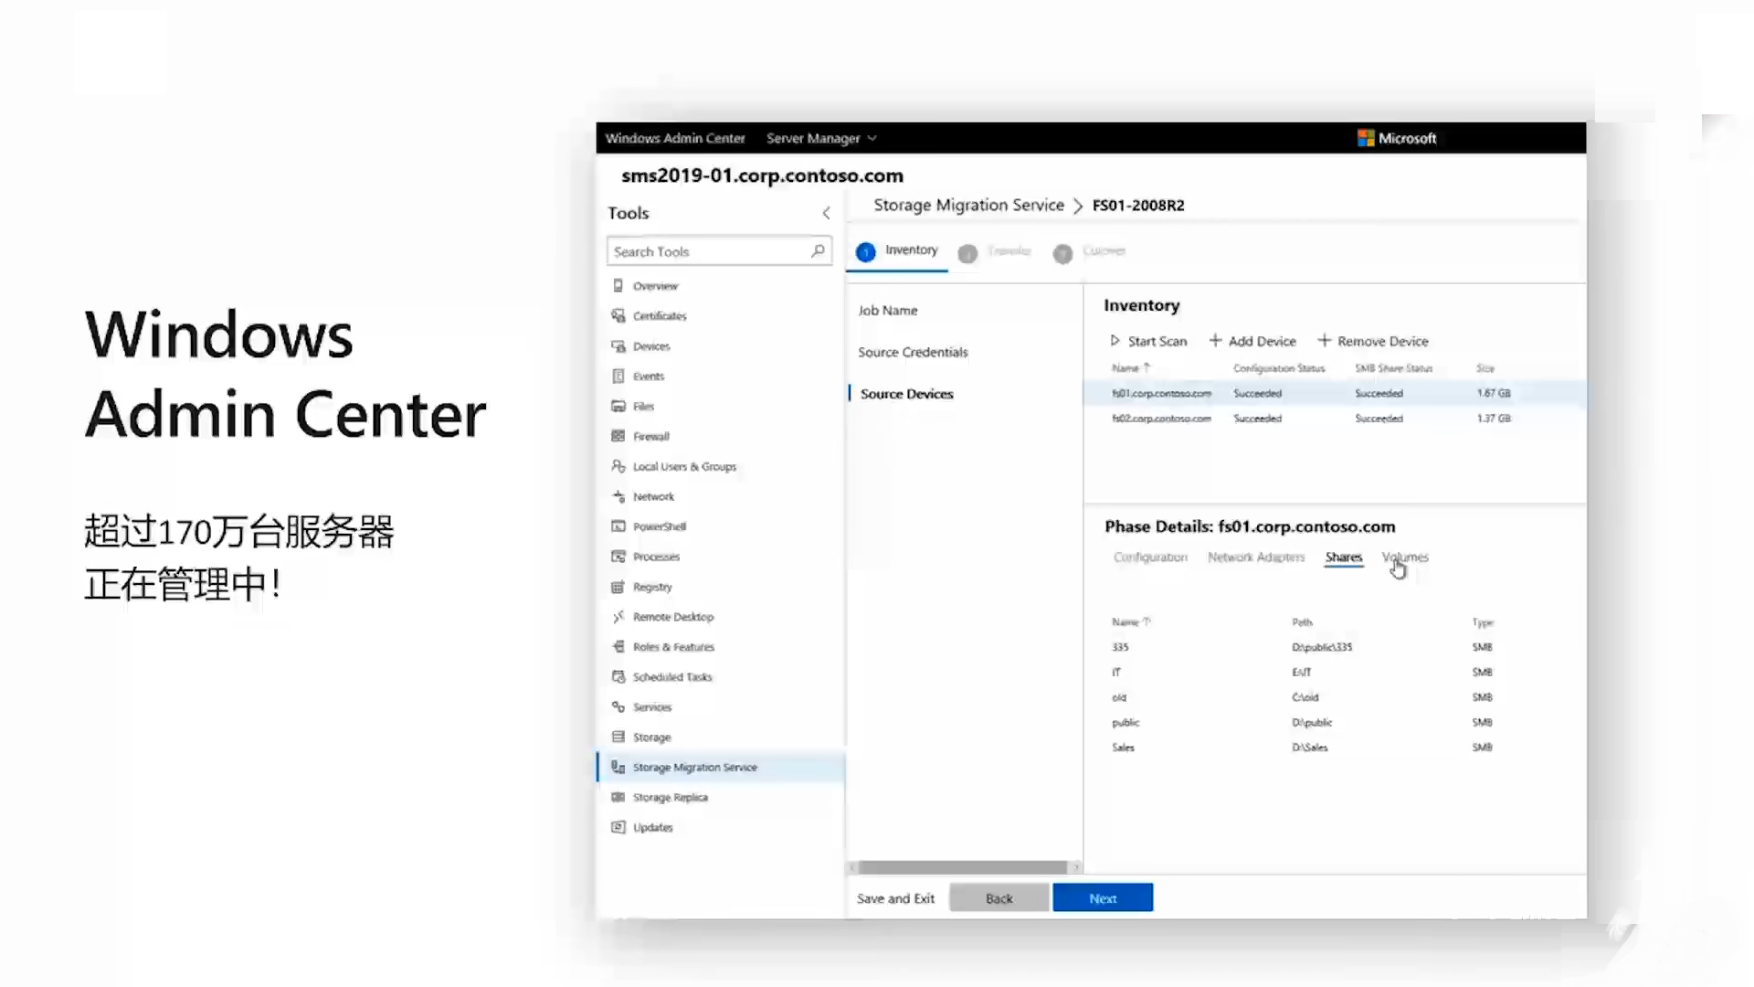Click the Firewall icon in Tools
This screenshot has height=987, width=1754.
click(618, 437)
